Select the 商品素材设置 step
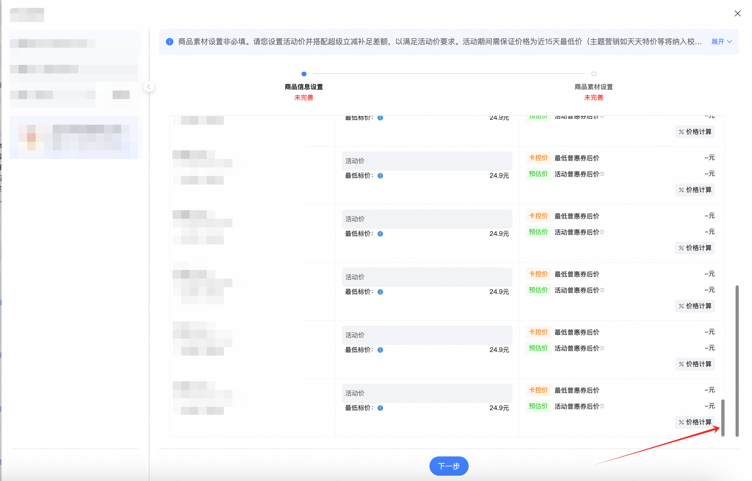Screen dimensions: 752x481 [x=594, y=87]
